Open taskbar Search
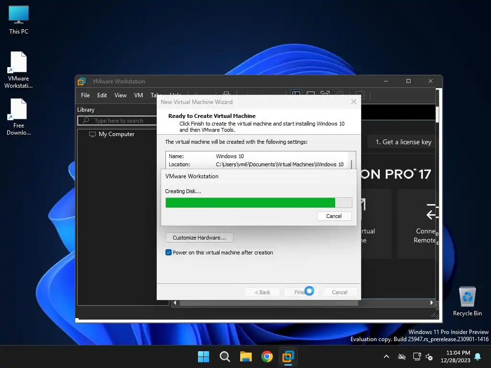This screenshot has width=491, height=368. (x=224, y=356)
